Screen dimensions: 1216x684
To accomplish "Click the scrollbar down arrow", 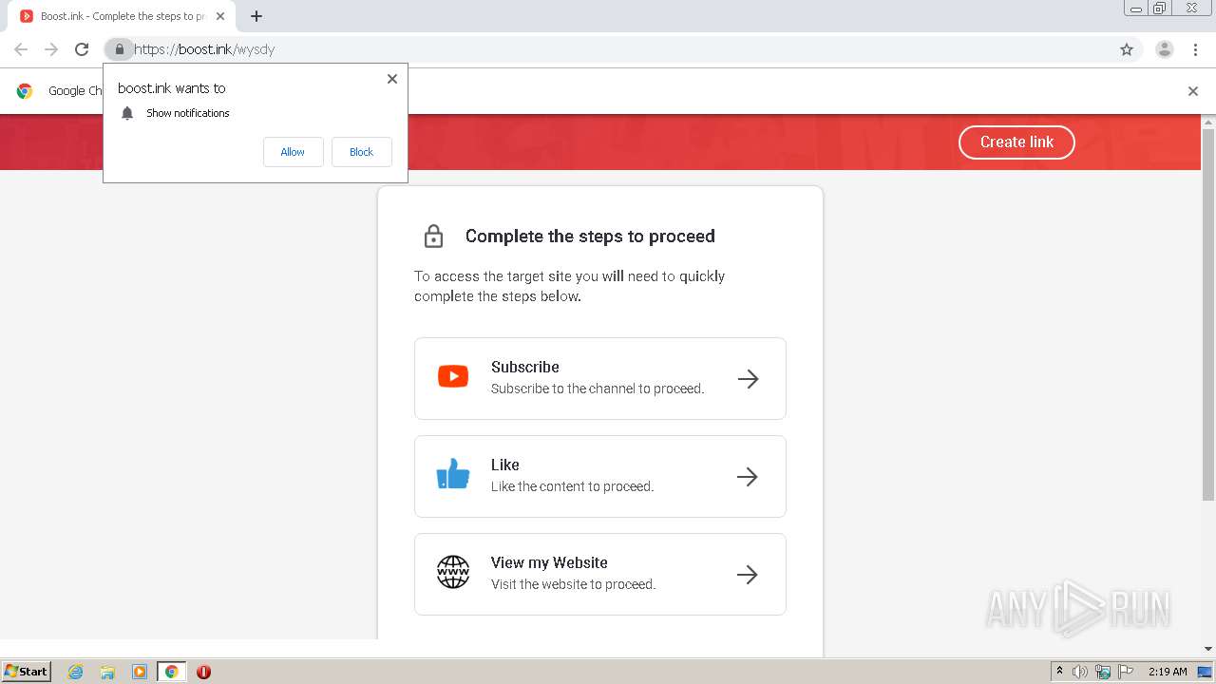I will point(1208,649).
